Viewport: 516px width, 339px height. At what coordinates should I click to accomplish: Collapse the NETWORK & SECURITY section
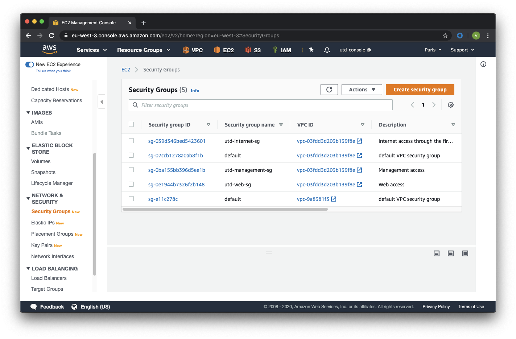tap(28, 198)
